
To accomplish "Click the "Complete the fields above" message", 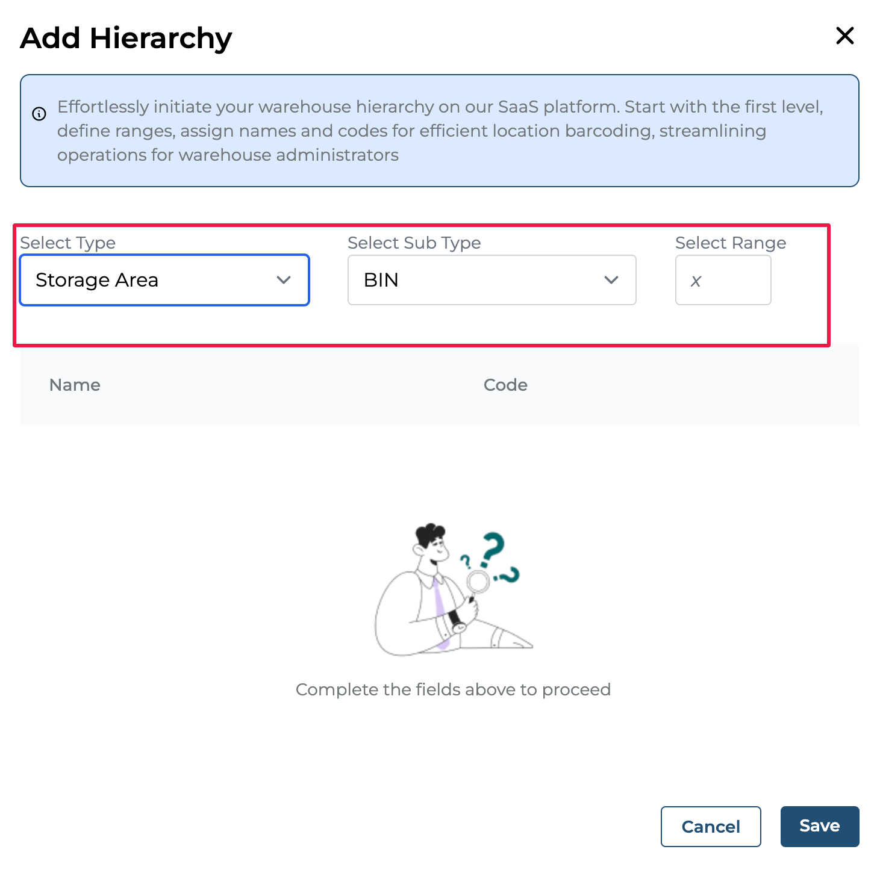I will (453, 689).
